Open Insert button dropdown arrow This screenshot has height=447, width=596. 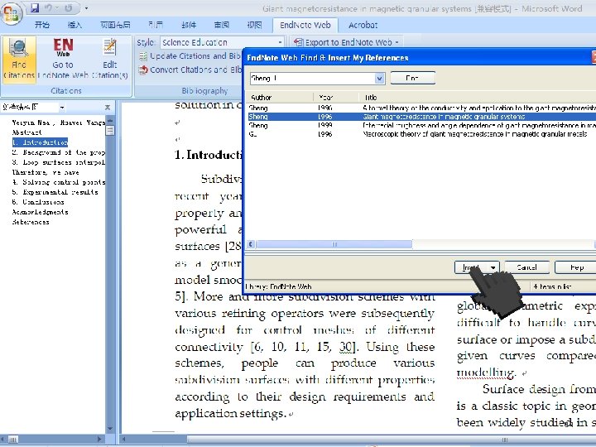[493, 267]
